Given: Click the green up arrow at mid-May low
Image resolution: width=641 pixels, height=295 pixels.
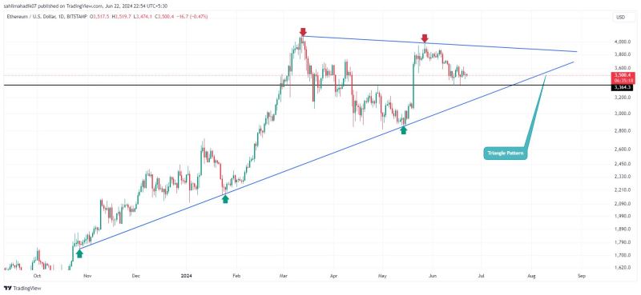Looking at the screenshot, I should pyautogui.click(x=404, y=130).
